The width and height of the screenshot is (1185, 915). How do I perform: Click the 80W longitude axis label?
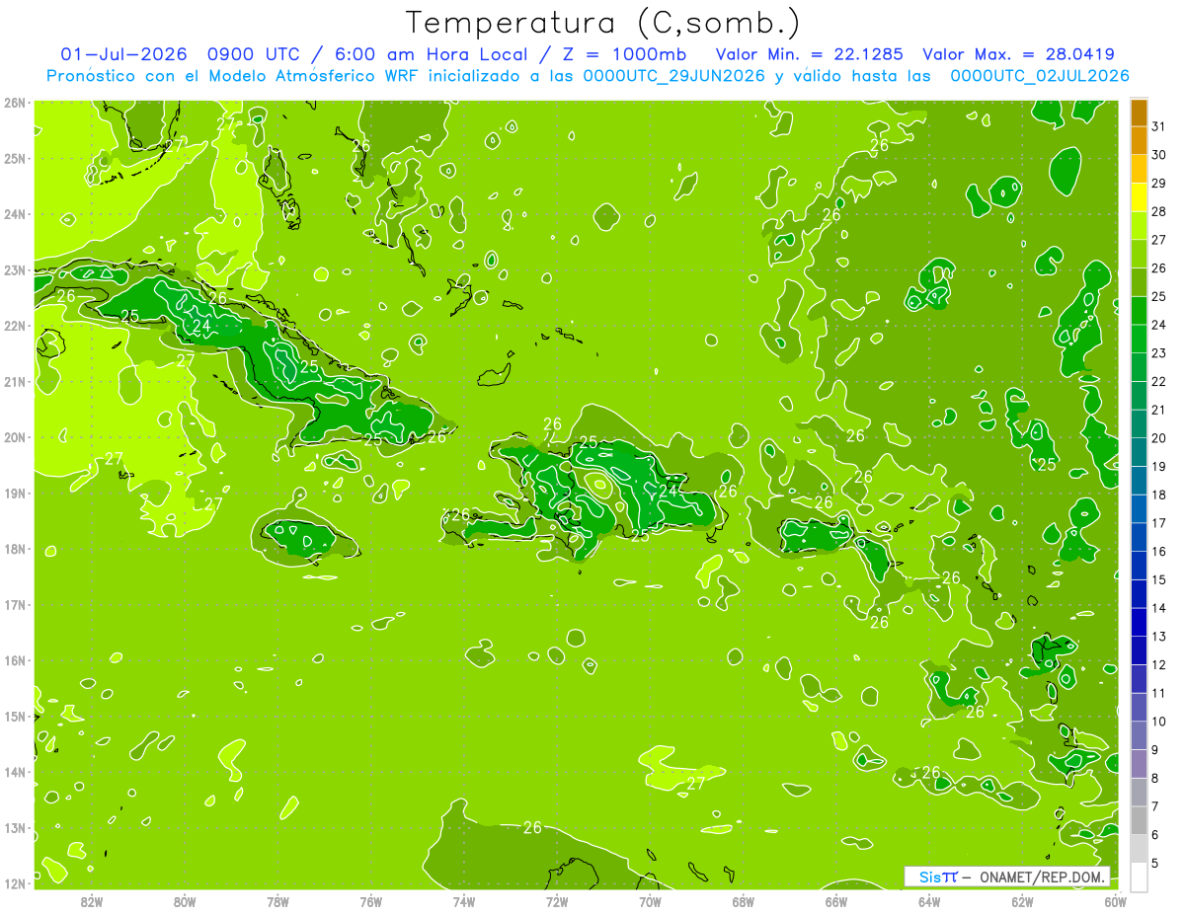(185, 901)
